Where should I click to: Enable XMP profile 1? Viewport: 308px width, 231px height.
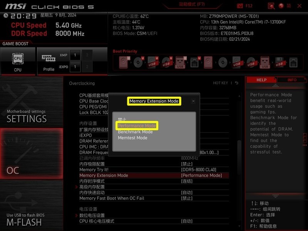(75, 55)
